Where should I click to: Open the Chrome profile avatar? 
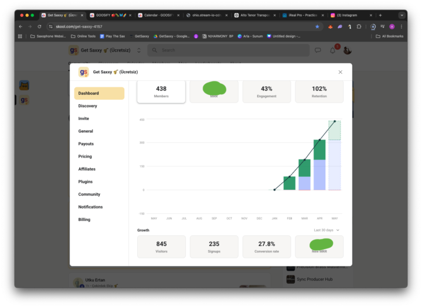(x=392, y=26)
